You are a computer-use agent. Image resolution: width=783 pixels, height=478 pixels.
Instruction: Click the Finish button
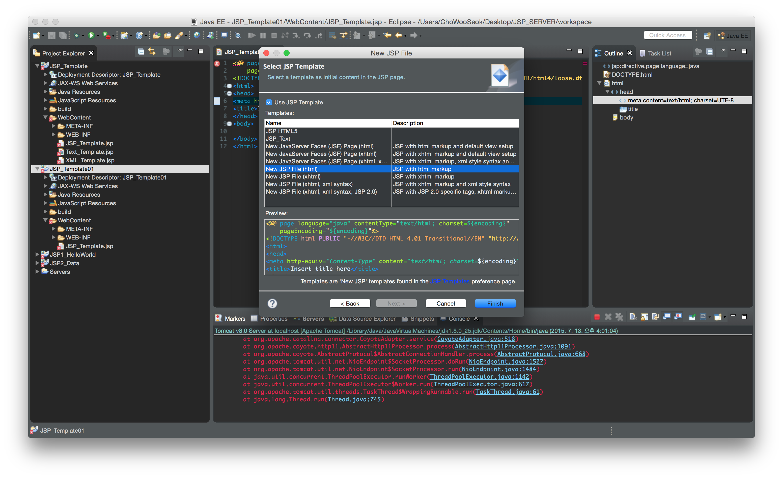[x=495, y=303]
